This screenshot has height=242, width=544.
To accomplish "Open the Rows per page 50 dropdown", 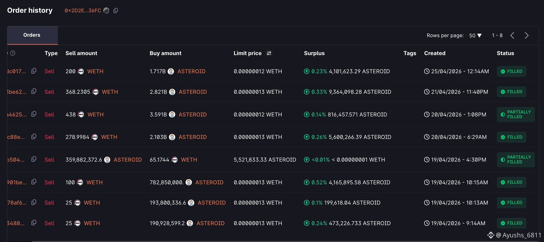I will click(x=475, y=35).
